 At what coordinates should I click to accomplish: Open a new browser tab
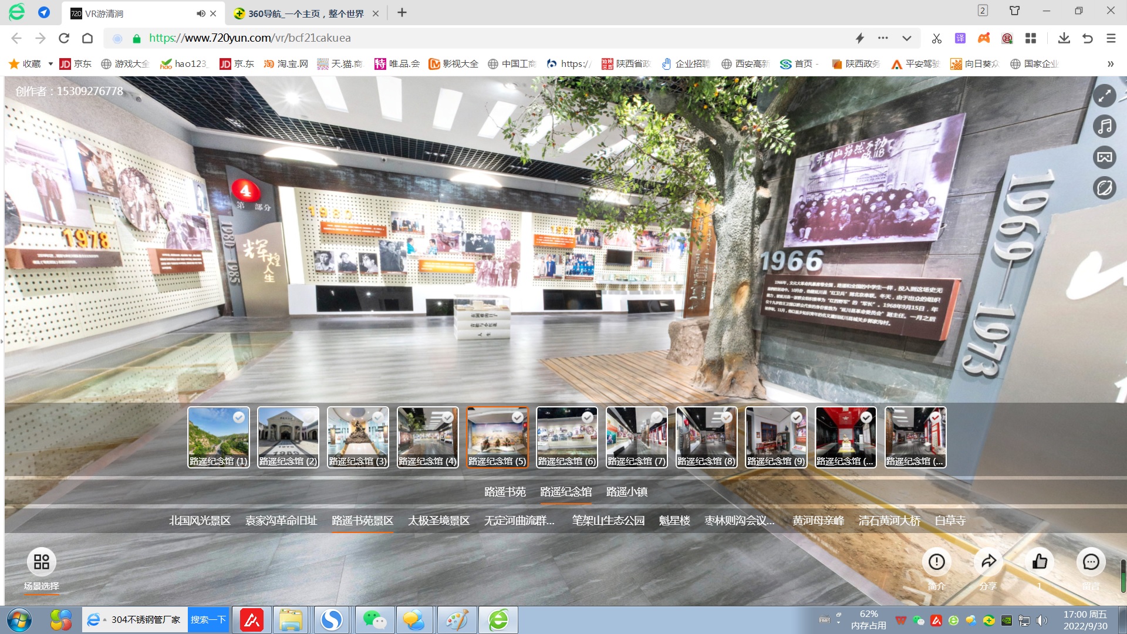coord(402,13)
